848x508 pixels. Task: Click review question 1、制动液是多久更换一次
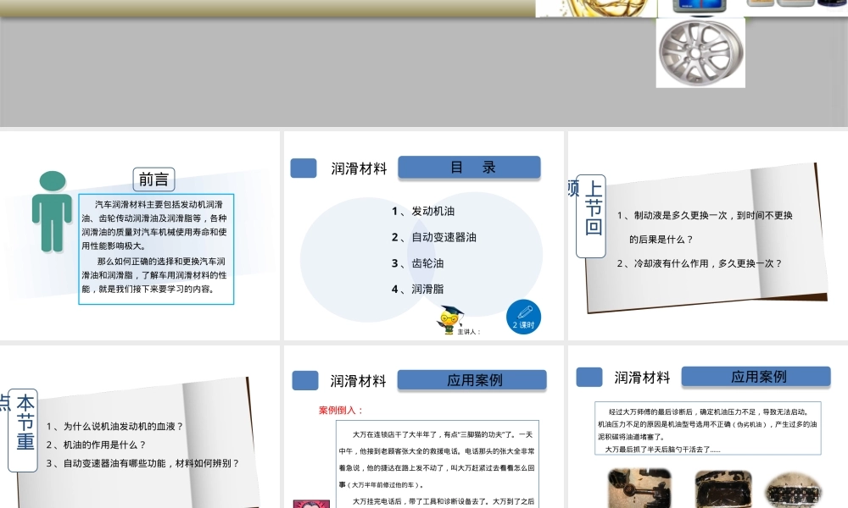pyautogui.click(x=705, y=215)
